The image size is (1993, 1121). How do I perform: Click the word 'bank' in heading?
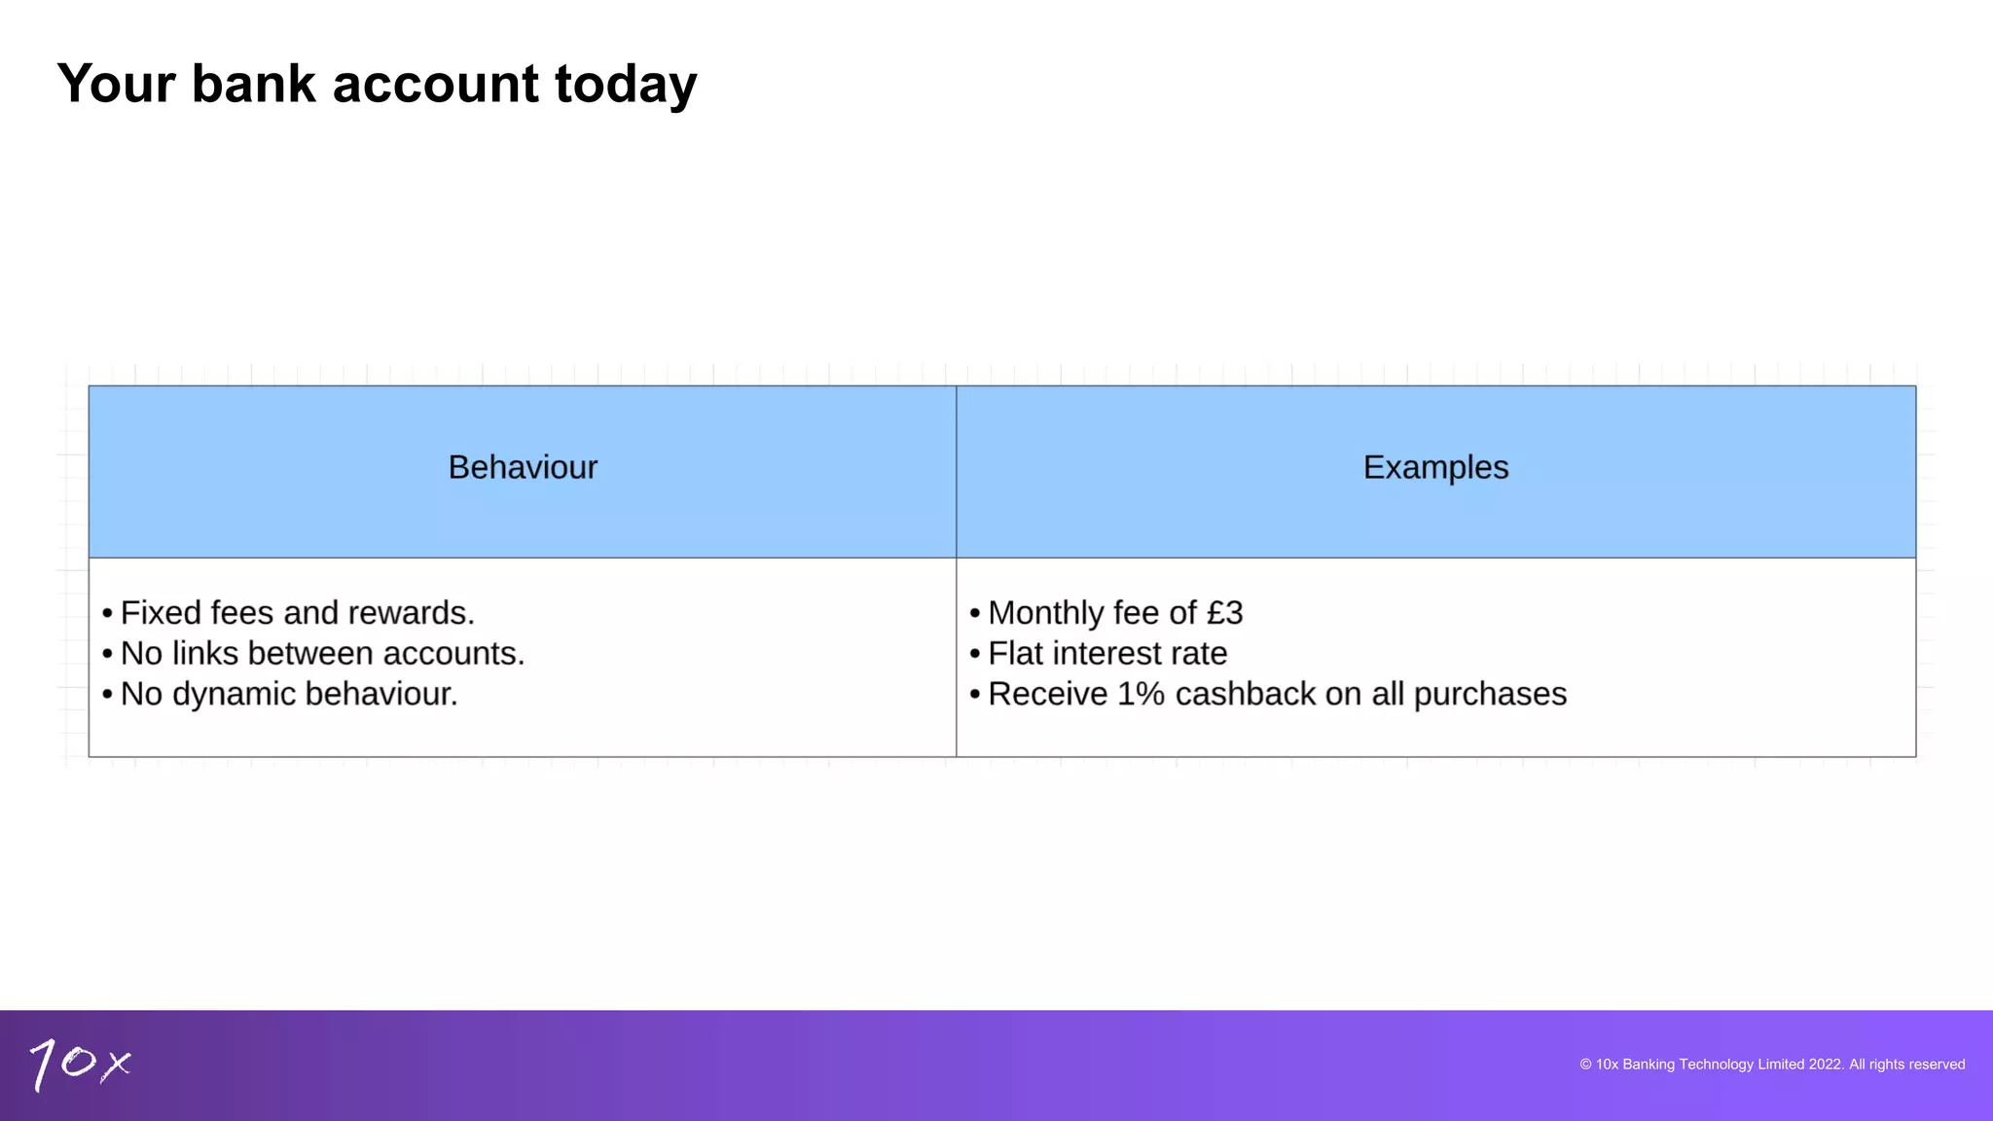254,84
